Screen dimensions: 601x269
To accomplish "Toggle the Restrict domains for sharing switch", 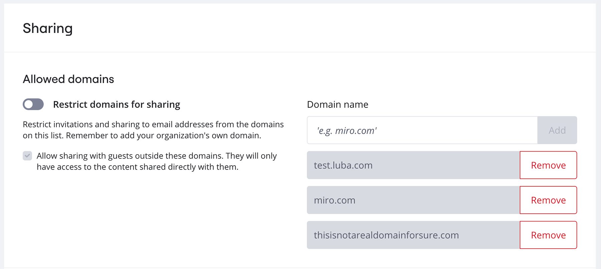I will pyautogui.click(x=33, y=104).
